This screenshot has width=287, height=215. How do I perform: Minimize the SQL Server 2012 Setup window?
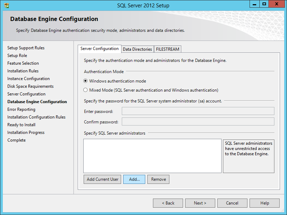coord(254,4)
